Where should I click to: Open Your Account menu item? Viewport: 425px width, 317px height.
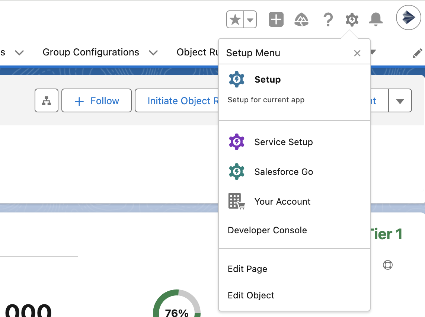(294, 202)
